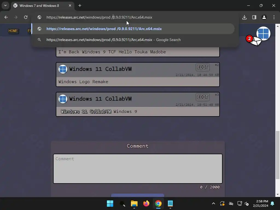Open the mail notification with badge 2

coord(254,41)
